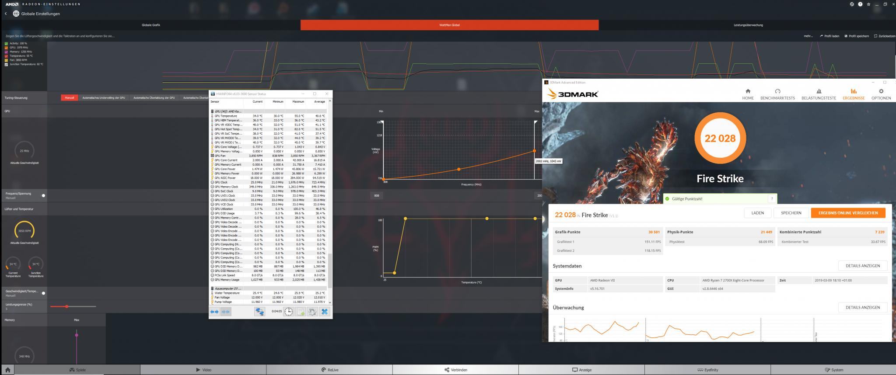Expand the mehr... options

pyautogui.click(x=808, y=36)
